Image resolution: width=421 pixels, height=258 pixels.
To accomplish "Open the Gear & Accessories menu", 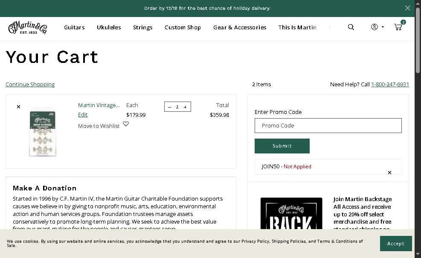I will (239, 27).
